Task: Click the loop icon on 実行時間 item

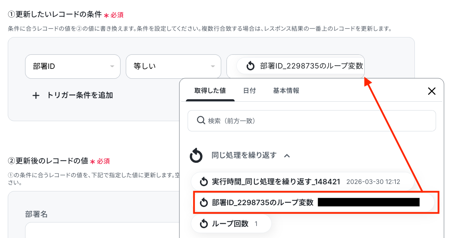Action: pyautogui.click(x=204, y=182)
